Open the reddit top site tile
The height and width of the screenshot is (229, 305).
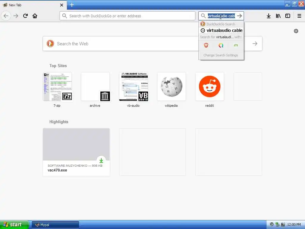point(209,87)
